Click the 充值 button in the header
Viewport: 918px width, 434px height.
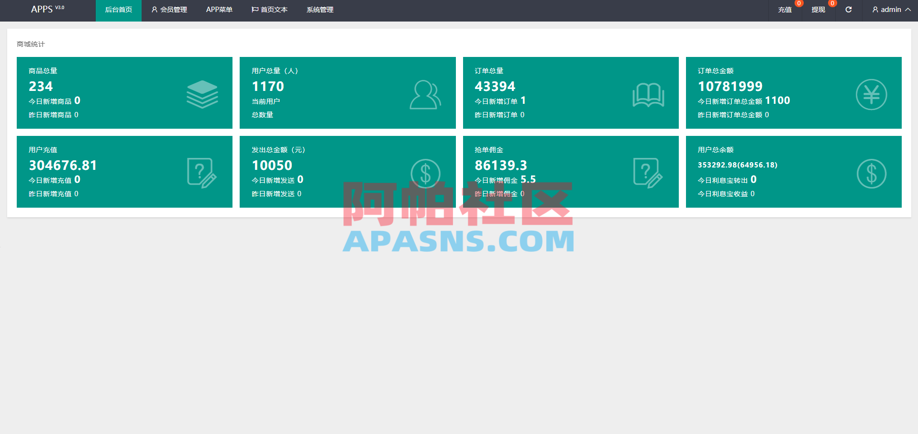(784, 10)
